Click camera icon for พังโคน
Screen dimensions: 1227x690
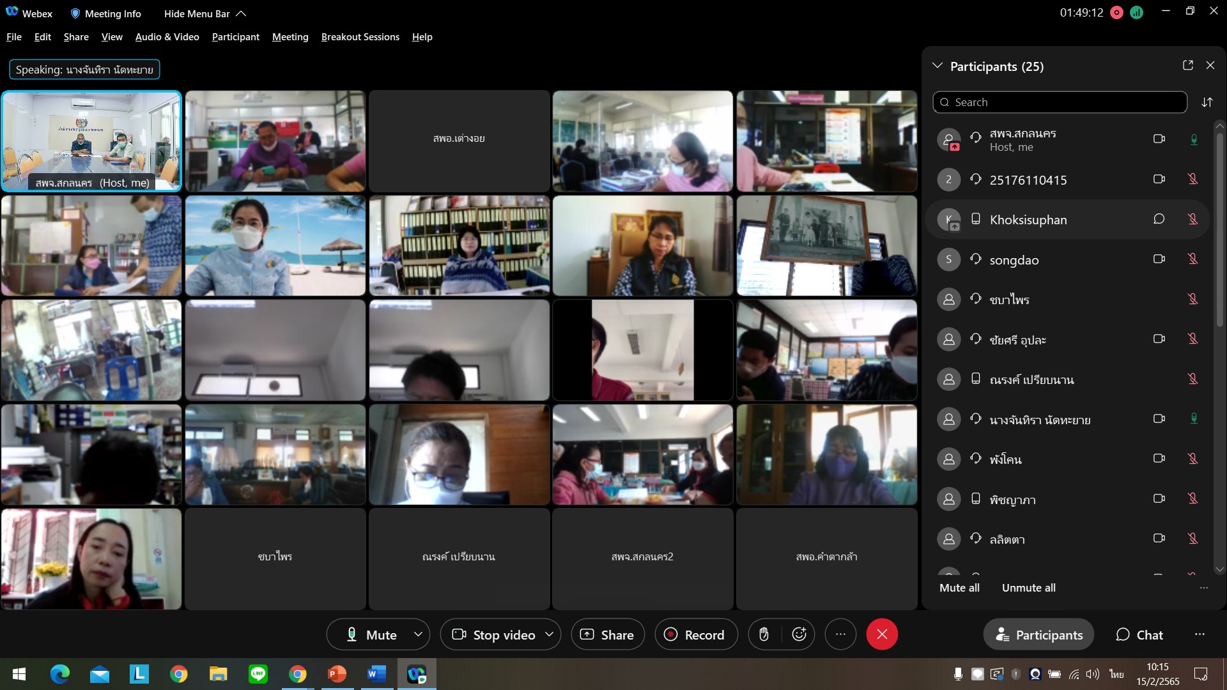tap(1159, 458)
